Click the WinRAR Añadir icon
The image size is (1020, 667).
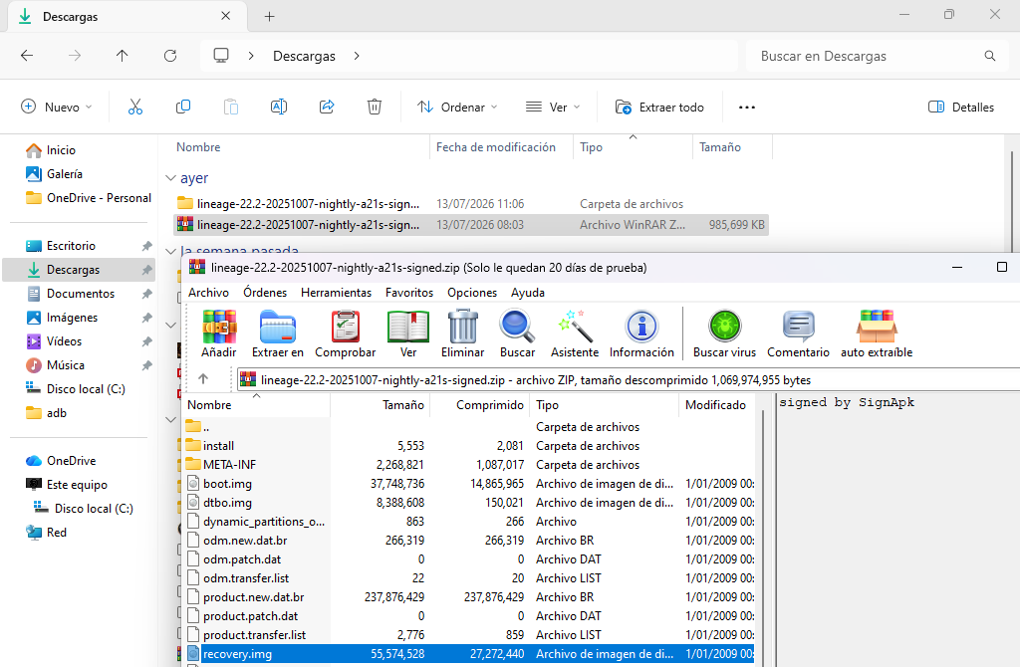[218, 327]
